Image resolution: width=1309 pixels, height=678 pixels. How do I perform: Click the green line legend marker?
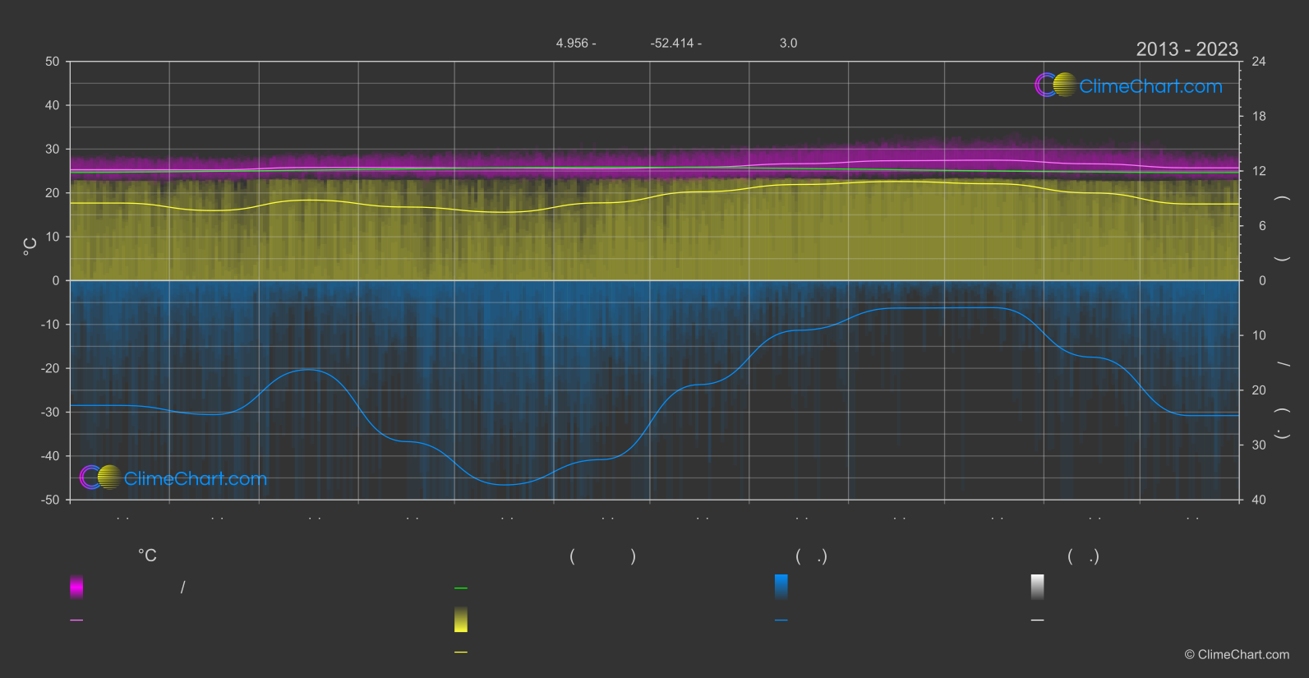(461, 588)
